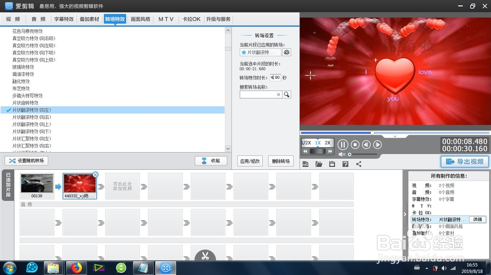
Task: Click the share icon
Action: pos(359,164)
